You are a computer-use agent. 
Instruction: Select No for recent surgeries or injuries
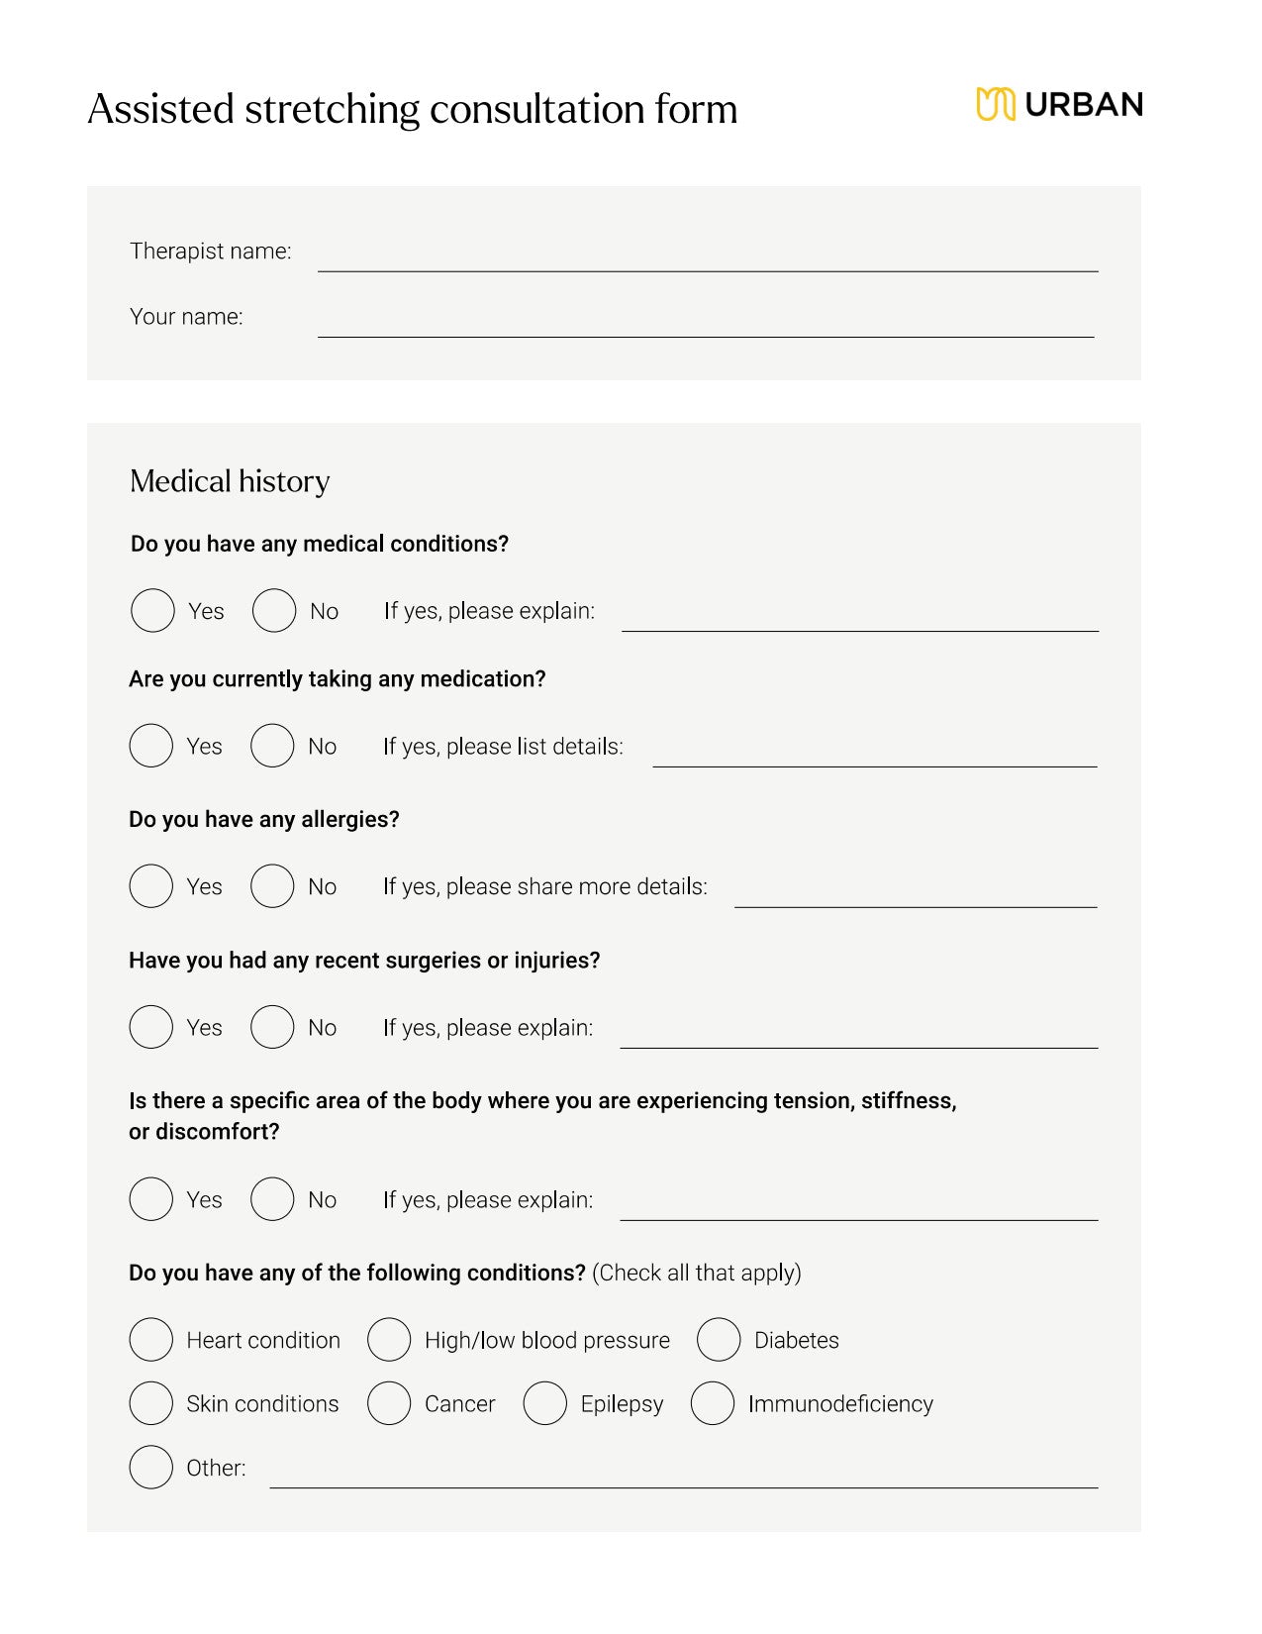pos(272,1027)
